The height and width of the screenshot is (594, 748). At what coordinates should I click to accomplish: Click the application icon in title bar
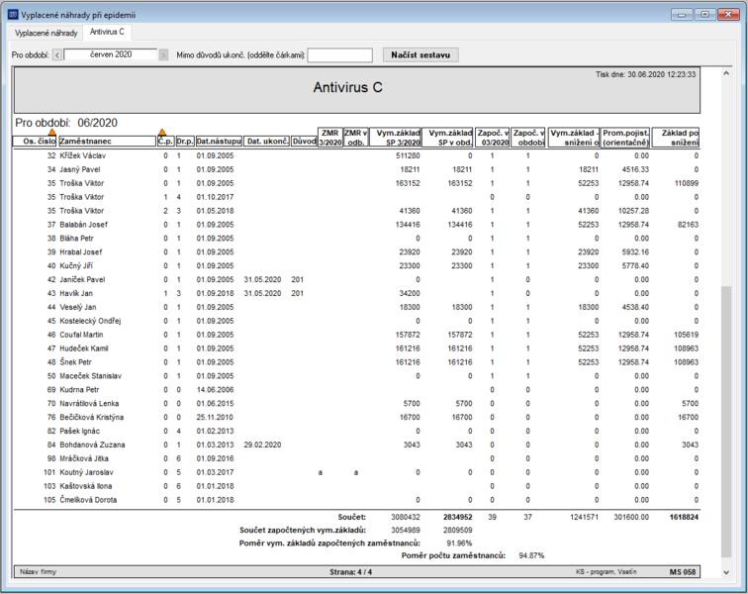coord(13,14)
